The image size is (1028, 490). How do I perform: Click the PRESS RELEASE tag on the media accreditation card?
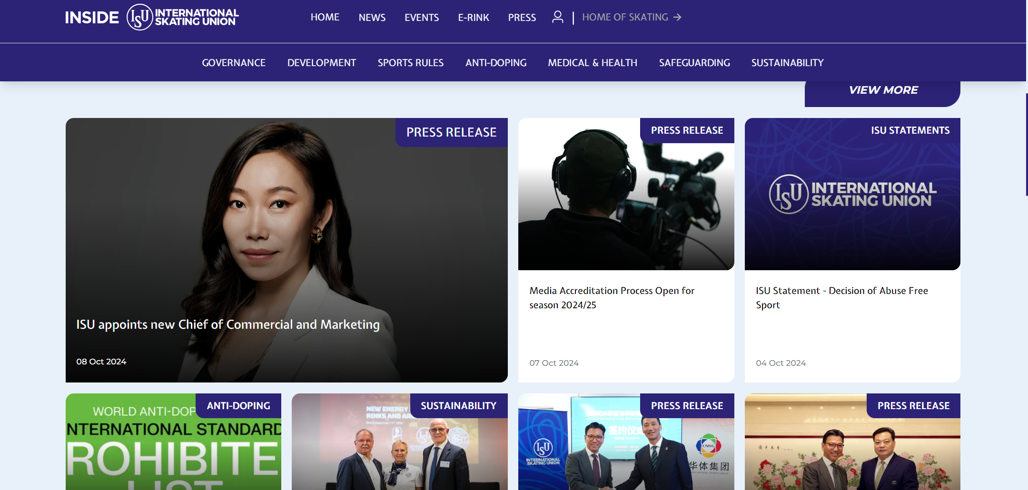point(687,130)
